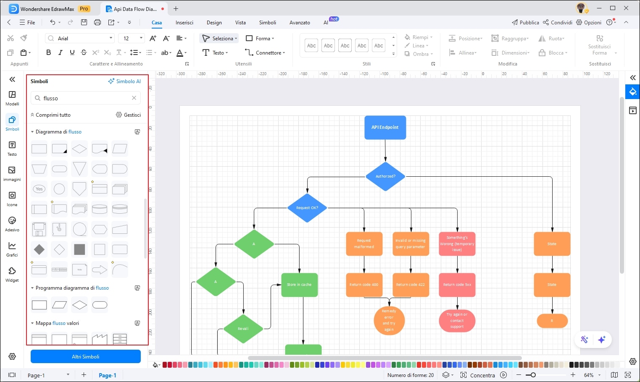Click the save icon in toolbar
Viewport: 640px width, 382px height.
click(x=84, y=22)
